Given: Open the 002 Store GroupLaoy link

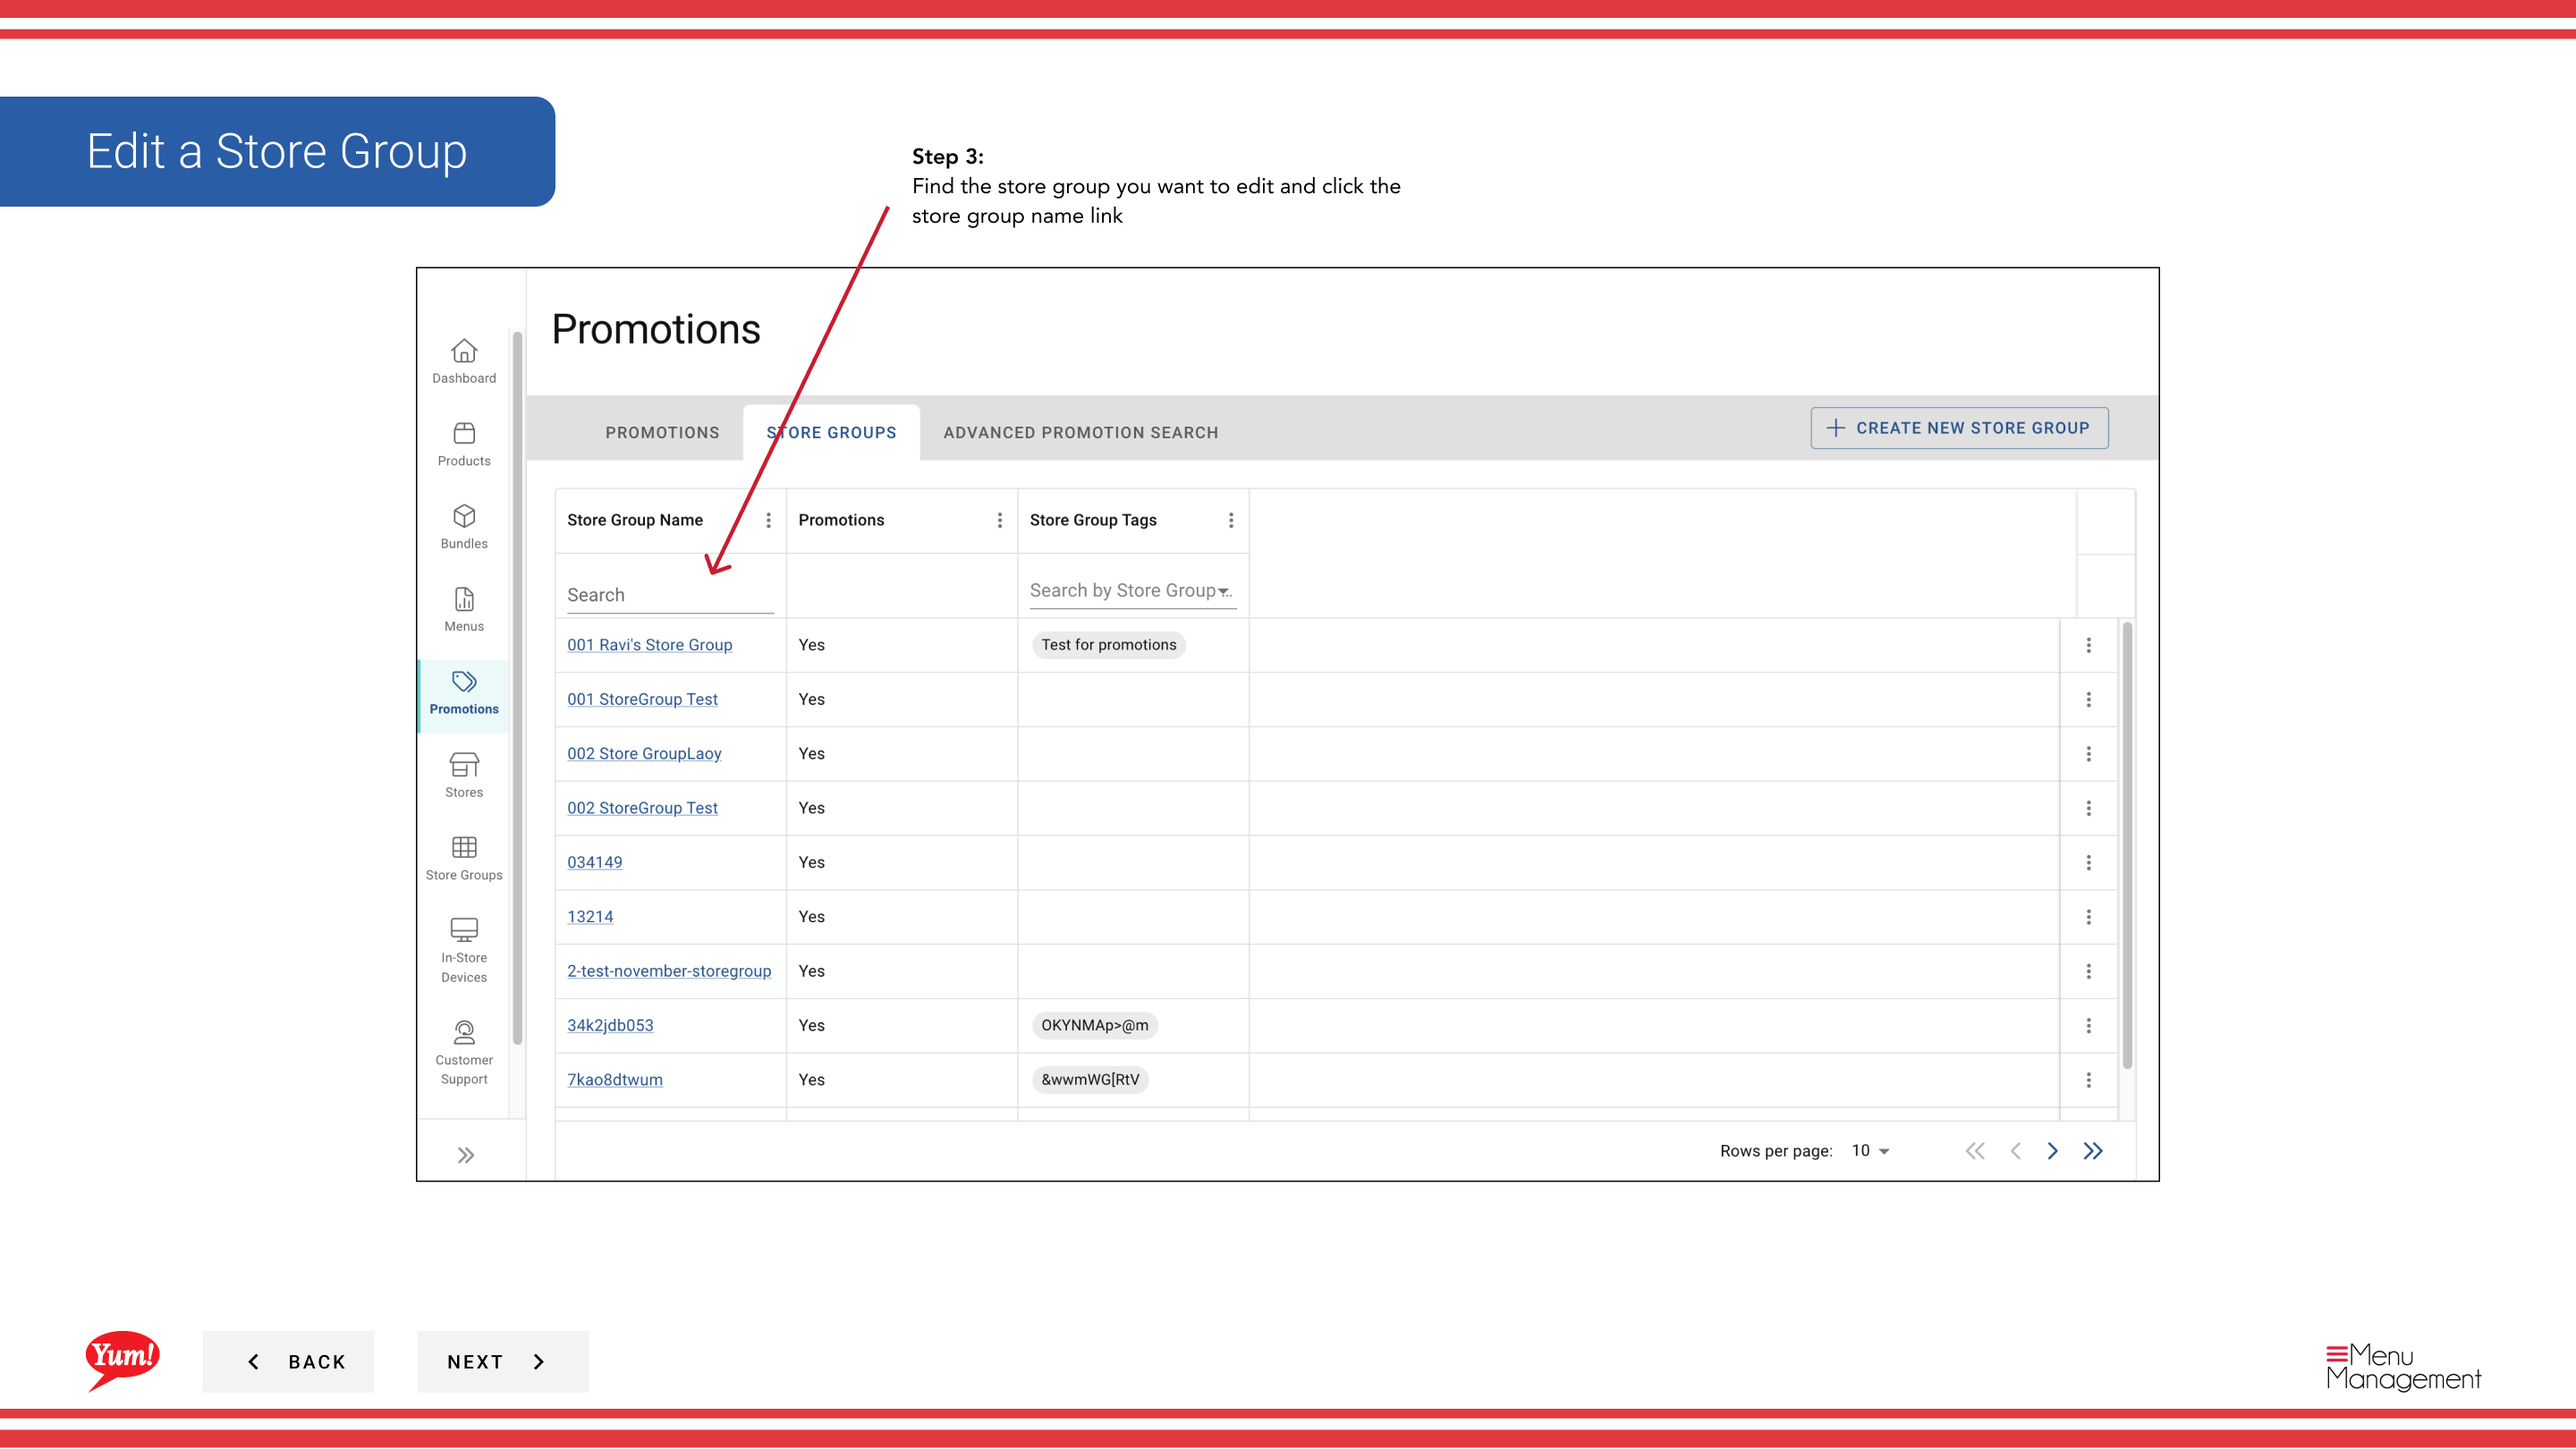Looking at the screenshot, I should coord(644,754).
